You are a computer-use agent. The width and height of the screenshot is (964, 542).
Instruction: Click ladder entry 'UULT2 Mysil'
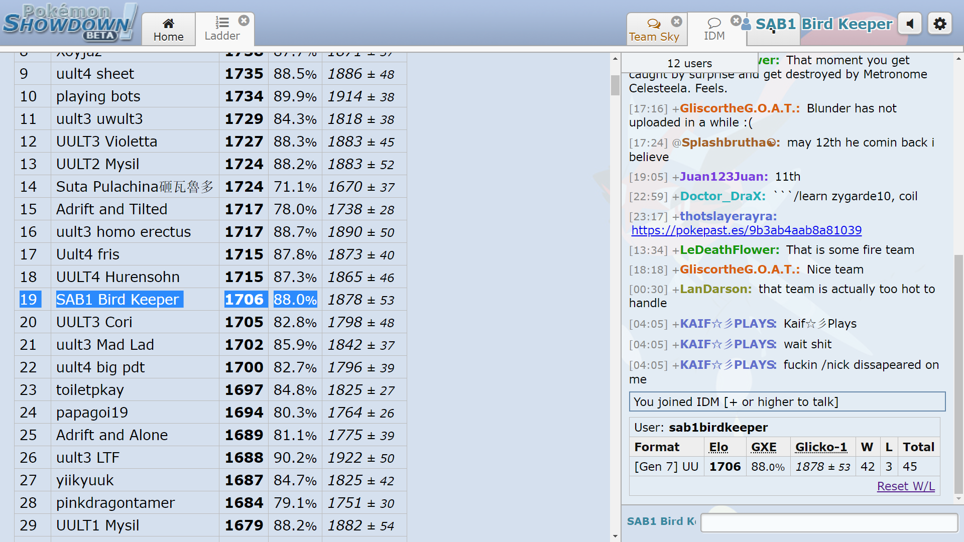[97, 164]
